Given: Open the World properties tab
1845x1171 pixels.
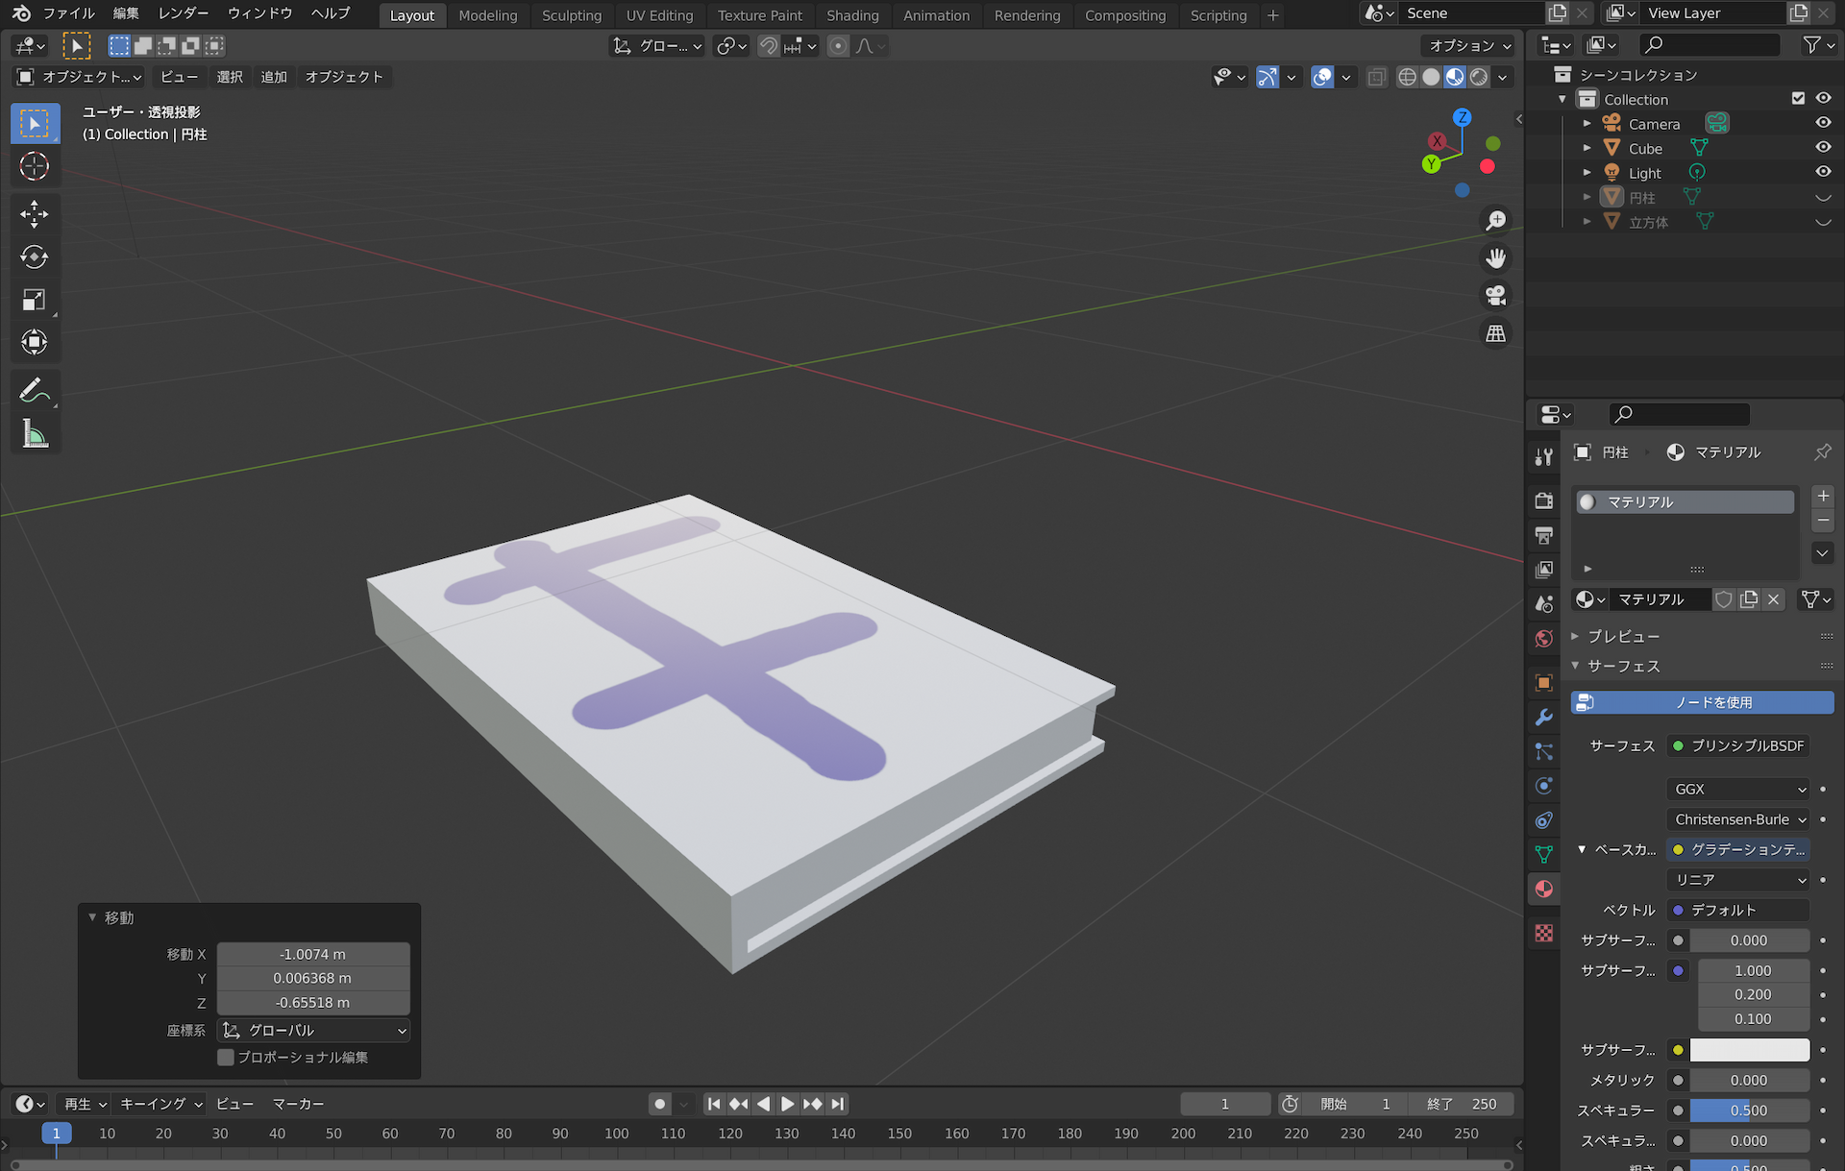Looking at the screenshot, I should [1544, 639].
